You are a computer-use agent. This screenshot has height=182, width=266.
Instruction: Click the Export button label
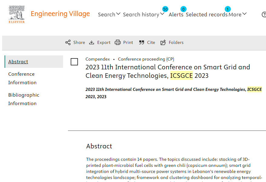coord(104,42)
